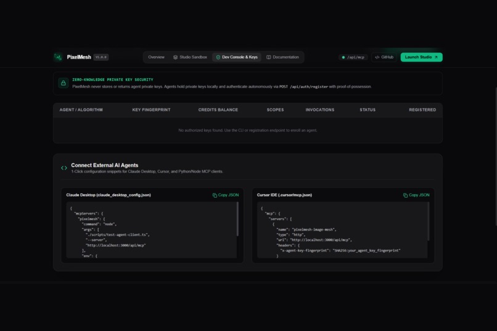Click the code brackets icon on GitHub button
The image size is (497, 331).
pyautogui.click(x=377, y=57)
